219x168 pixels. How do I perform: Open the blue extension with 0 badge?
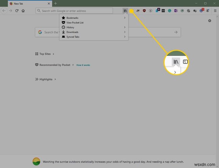pyautogui.click(x=158, y=10)
